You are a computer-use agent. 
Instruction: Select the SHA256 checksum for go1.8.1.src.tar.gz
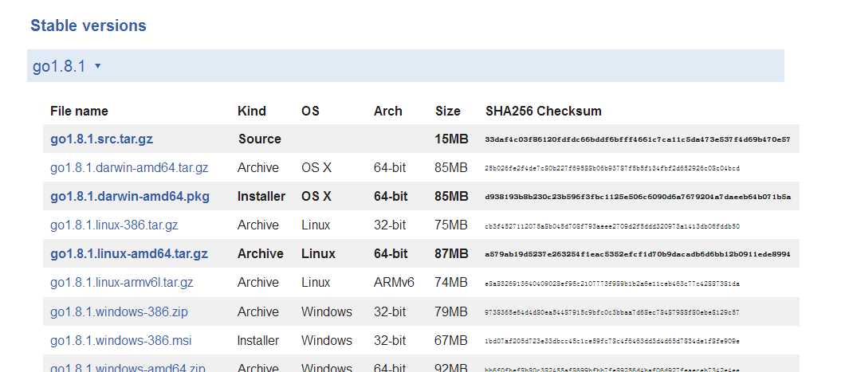[x=637, y=139]
